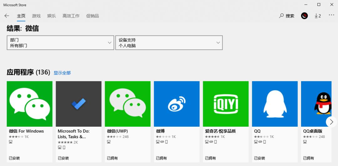The image size is (338, 166).
Task: Expand the 设备支持 device dropdown
Action: [169, 43]
